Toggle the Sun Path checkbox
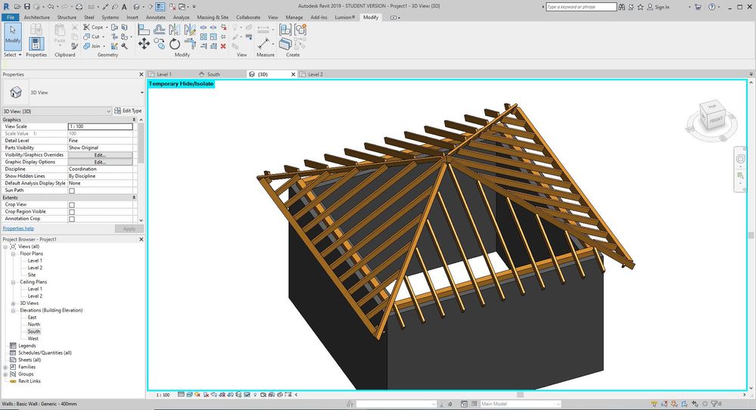This screenshot has height=410, width=756. (x=72, y=191)
